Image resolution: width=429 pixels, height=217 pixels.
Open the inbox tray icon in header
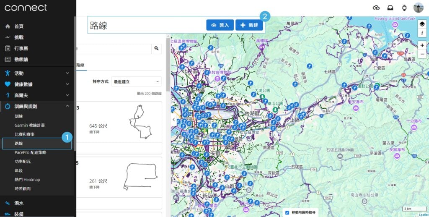pyautogui.click(x=390, y=8)
